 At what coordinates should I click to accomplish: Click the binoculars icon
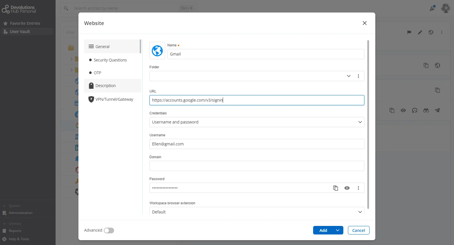(426, 110)
